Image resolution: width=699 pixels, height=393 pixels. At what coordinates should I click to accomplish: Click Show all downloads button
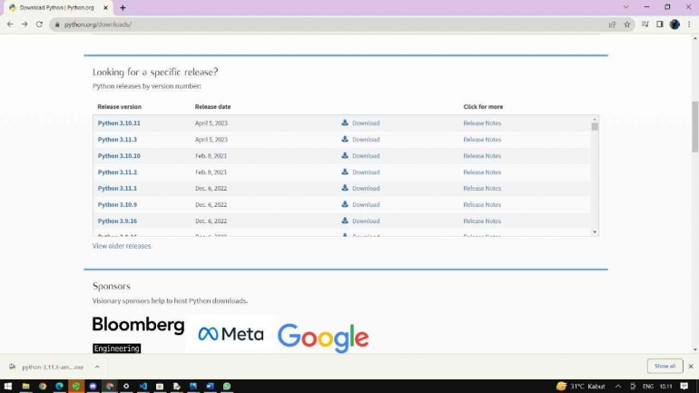tap(665, 366)
